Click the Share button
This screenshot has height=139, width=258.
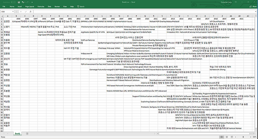pyautogui.click(x=253, y=6)
